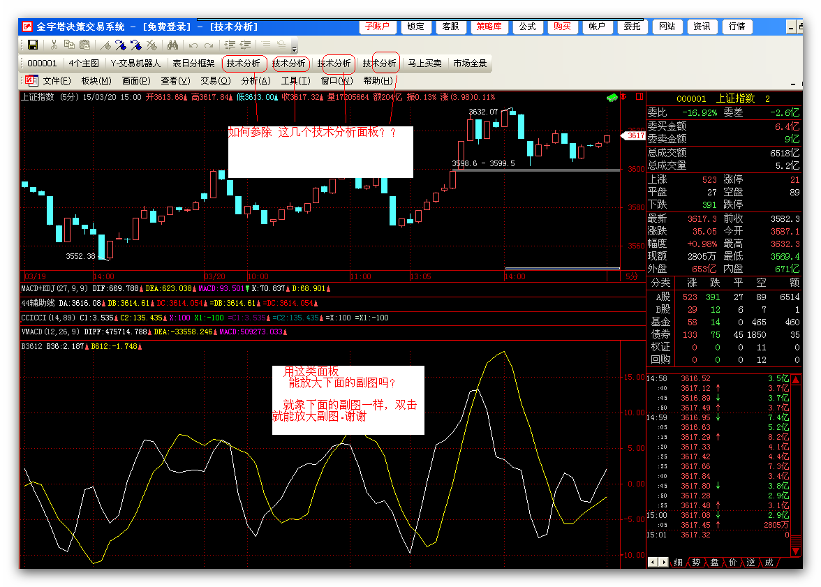Screen dimensions: 821x587
Task: Open Find with the binoculars icon
Action: (x=173, y=45)
